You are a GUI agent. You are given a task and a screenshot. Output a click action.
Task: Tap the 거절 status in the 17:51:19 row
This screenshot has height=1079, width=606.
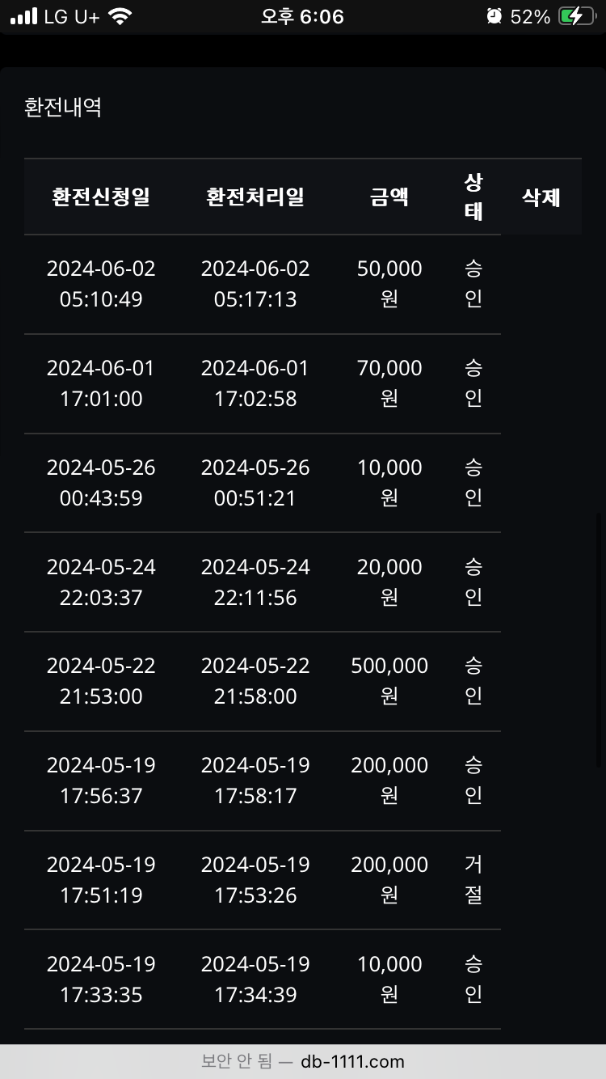(x=473, y=880)
